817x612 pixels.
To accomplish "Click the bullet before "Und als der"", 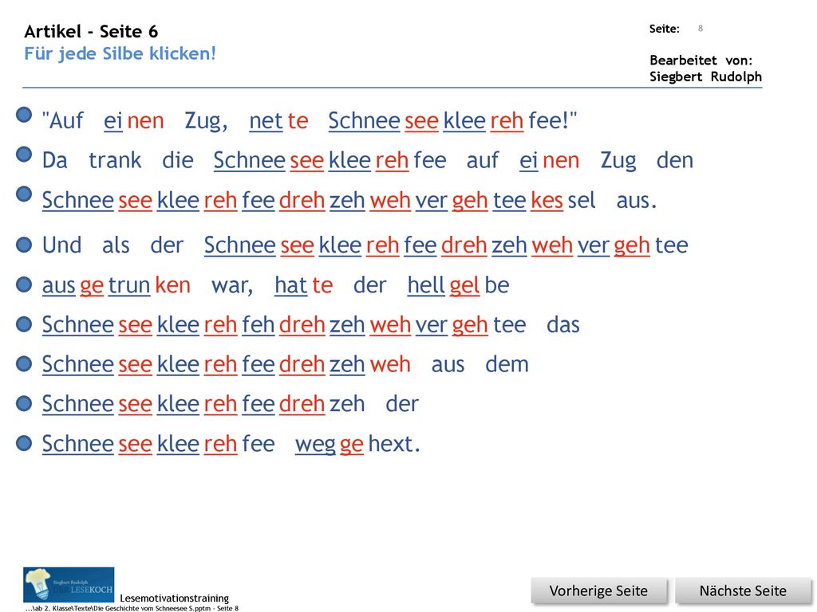I will pos(24,245).
